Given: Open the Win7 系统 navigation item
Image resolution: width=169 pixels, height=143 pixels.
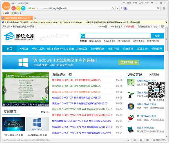Looking at the screenshot, I should (x=38, y=49).
